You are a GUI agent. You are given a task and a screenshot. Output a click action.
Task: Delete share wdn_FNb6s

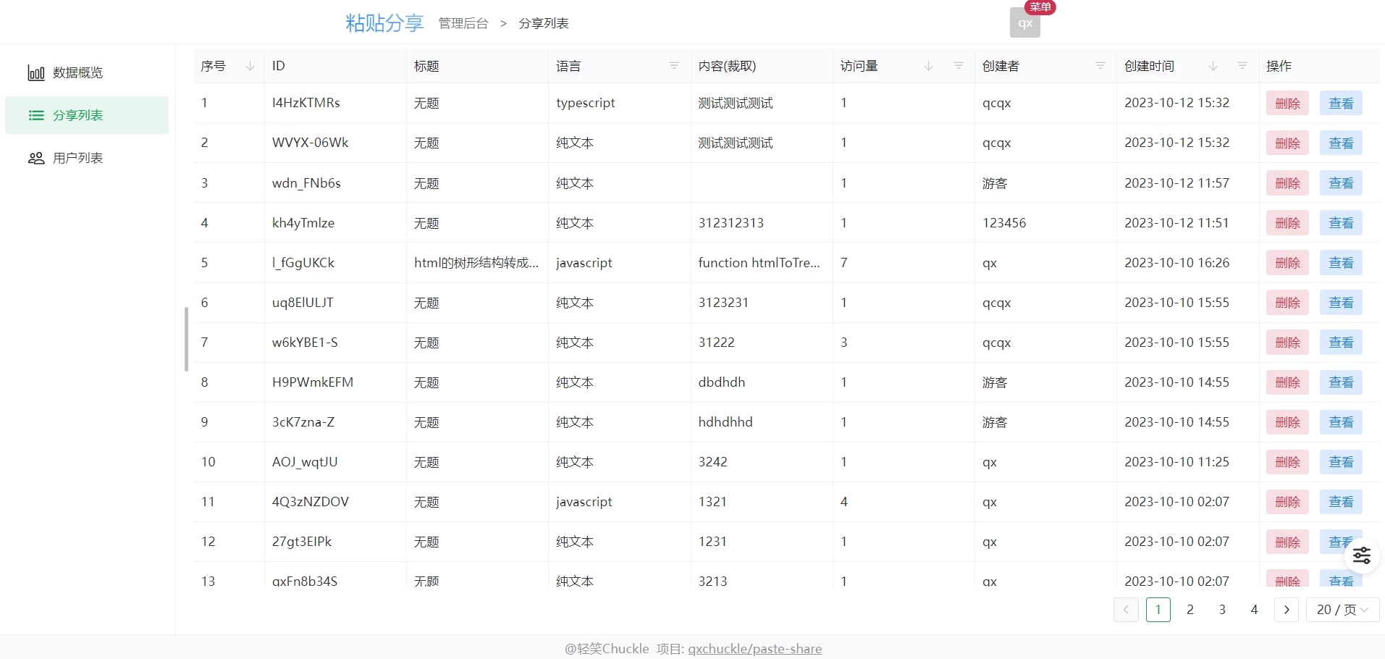tap(1287, 183)
